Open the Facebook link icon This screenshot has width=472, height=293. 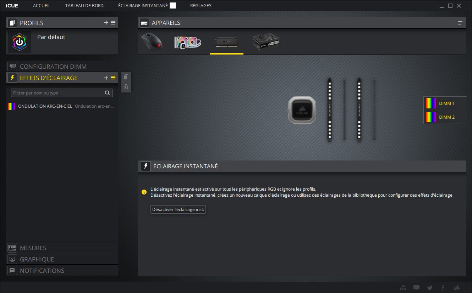(x=443, y=287)
